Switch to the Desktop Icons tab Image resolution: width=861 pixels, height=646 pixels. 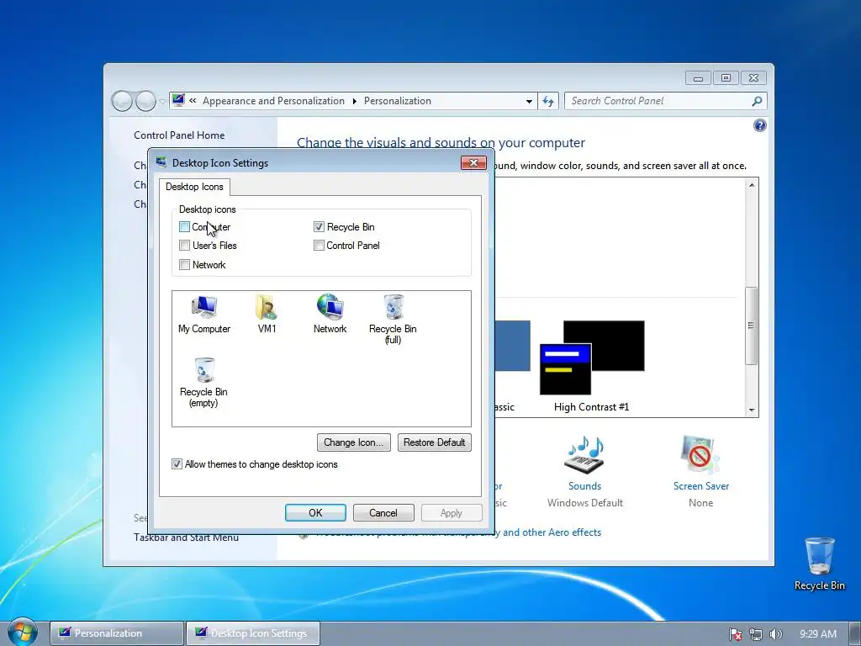(x=194, y=187)
